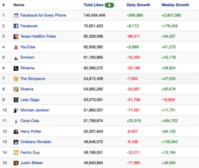Open the Eminem page link

[x=27, y=58]
